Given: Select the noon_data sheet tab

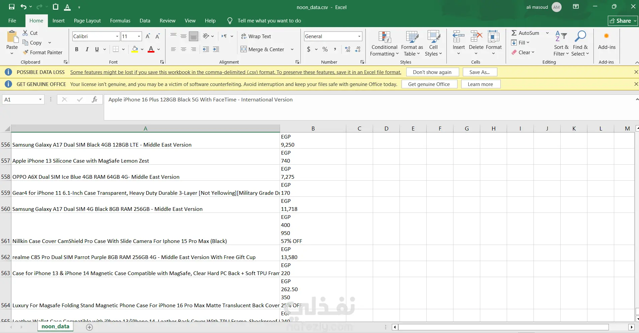Looking at the screenshot, I should click(55, 327).
